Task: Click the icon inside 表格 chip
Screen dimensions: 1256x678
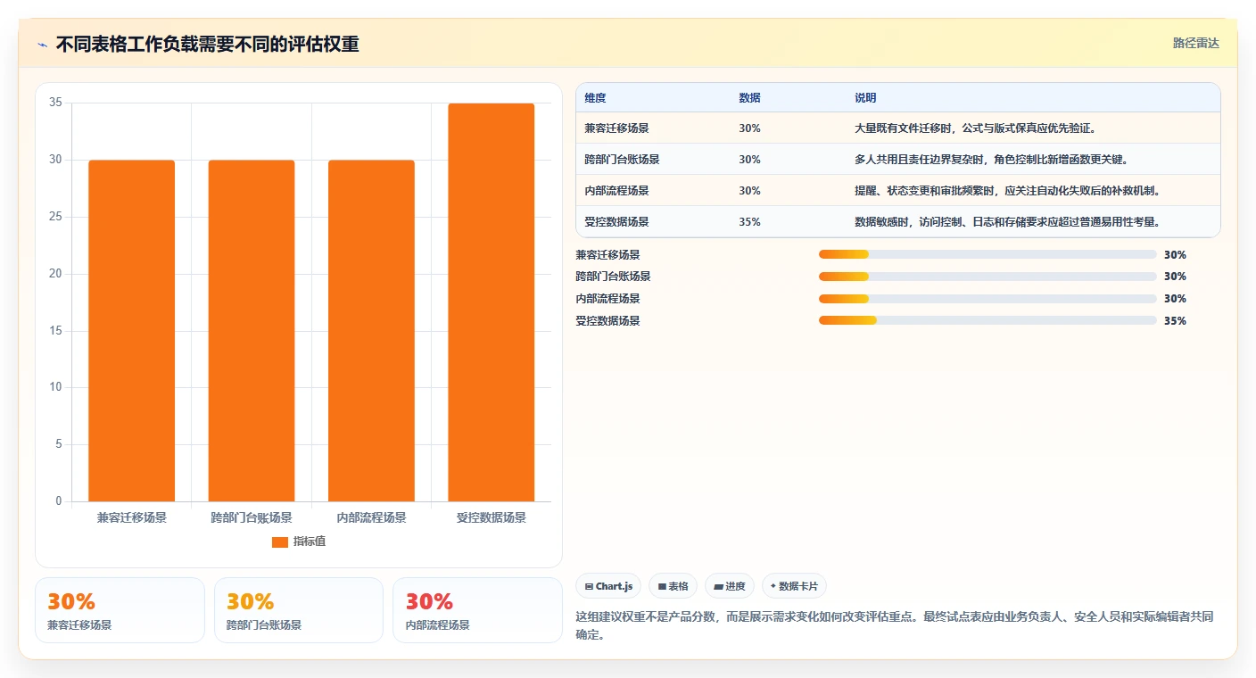Action: (x=662, y=587)
